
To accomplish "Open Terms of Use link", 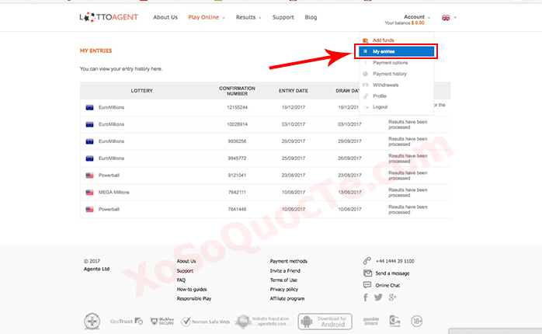I will coord(283,280).
